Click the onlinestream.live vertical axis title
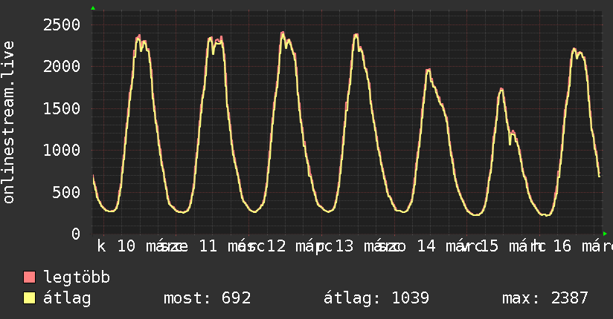613x319 pixels. pos(9,122)
